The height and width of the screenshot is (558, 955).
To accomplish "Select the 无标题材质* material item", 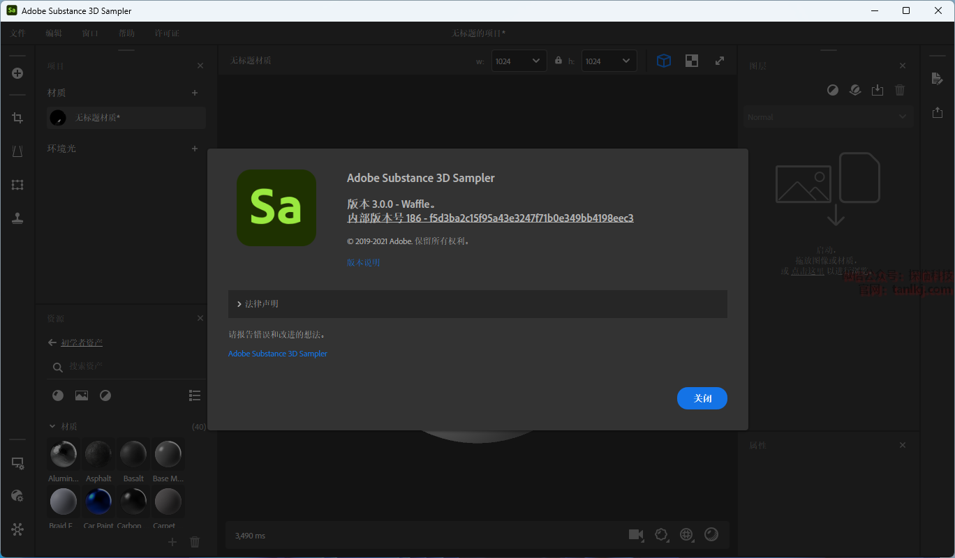I will click(126, 118).
